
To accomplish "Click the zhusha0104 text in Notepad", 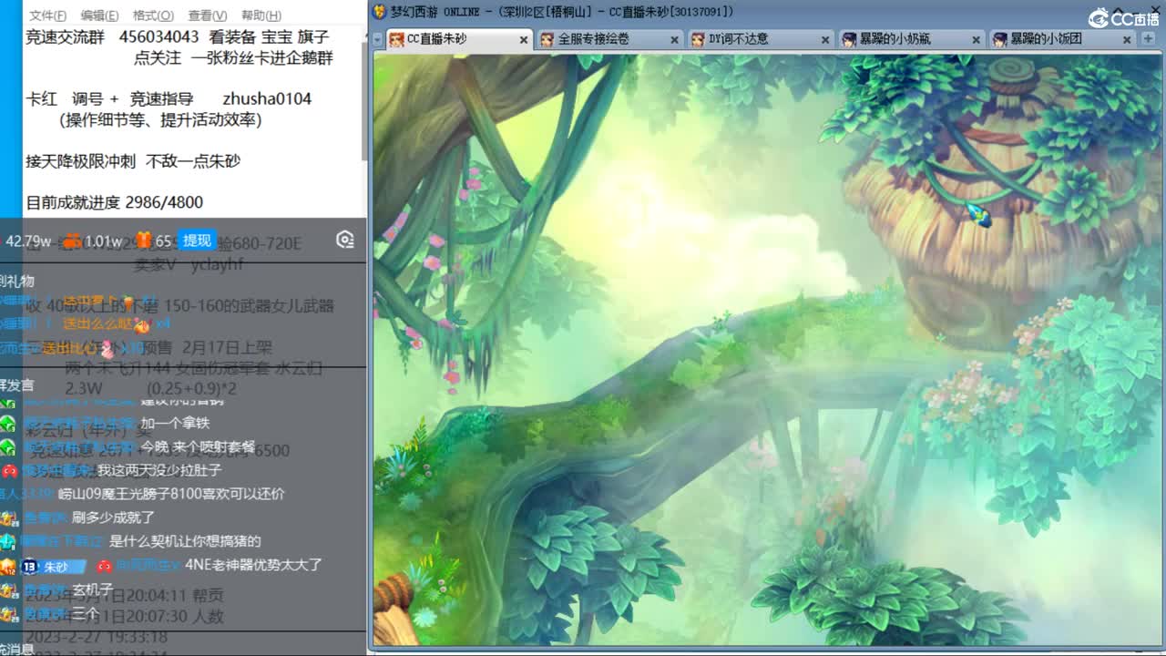I will [267, 99].
